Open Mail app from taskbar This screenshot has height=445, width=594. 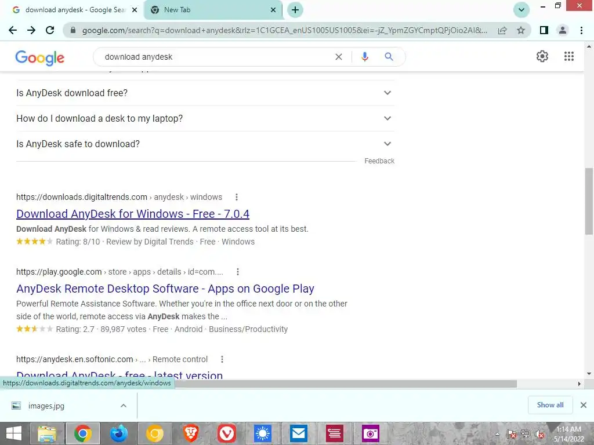tap(299, 433)
